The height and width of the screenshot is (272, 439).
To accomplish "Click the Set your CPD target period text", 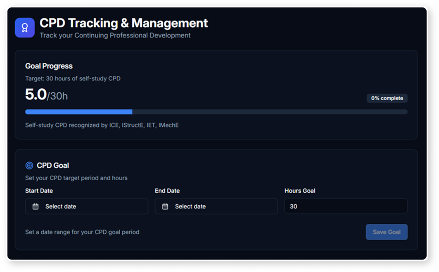I will click(76, 178).
